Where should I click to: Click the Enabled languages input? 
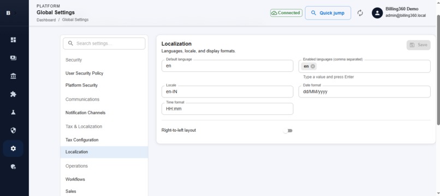click(x=364, y=66)
